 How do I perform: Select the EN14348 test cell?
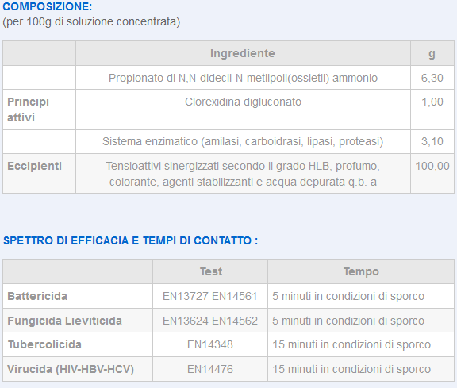(210, 344)
